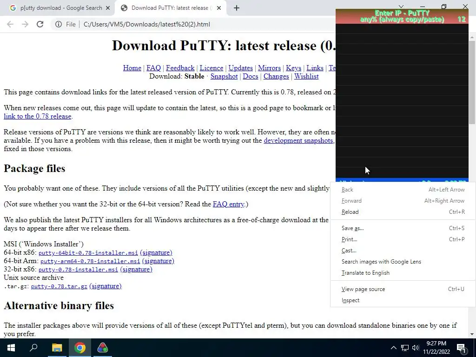This screenshot has width=476, height=357.
Task: Download putty-0.78-installer.msi 32-bit
Action: coord(78,270)
